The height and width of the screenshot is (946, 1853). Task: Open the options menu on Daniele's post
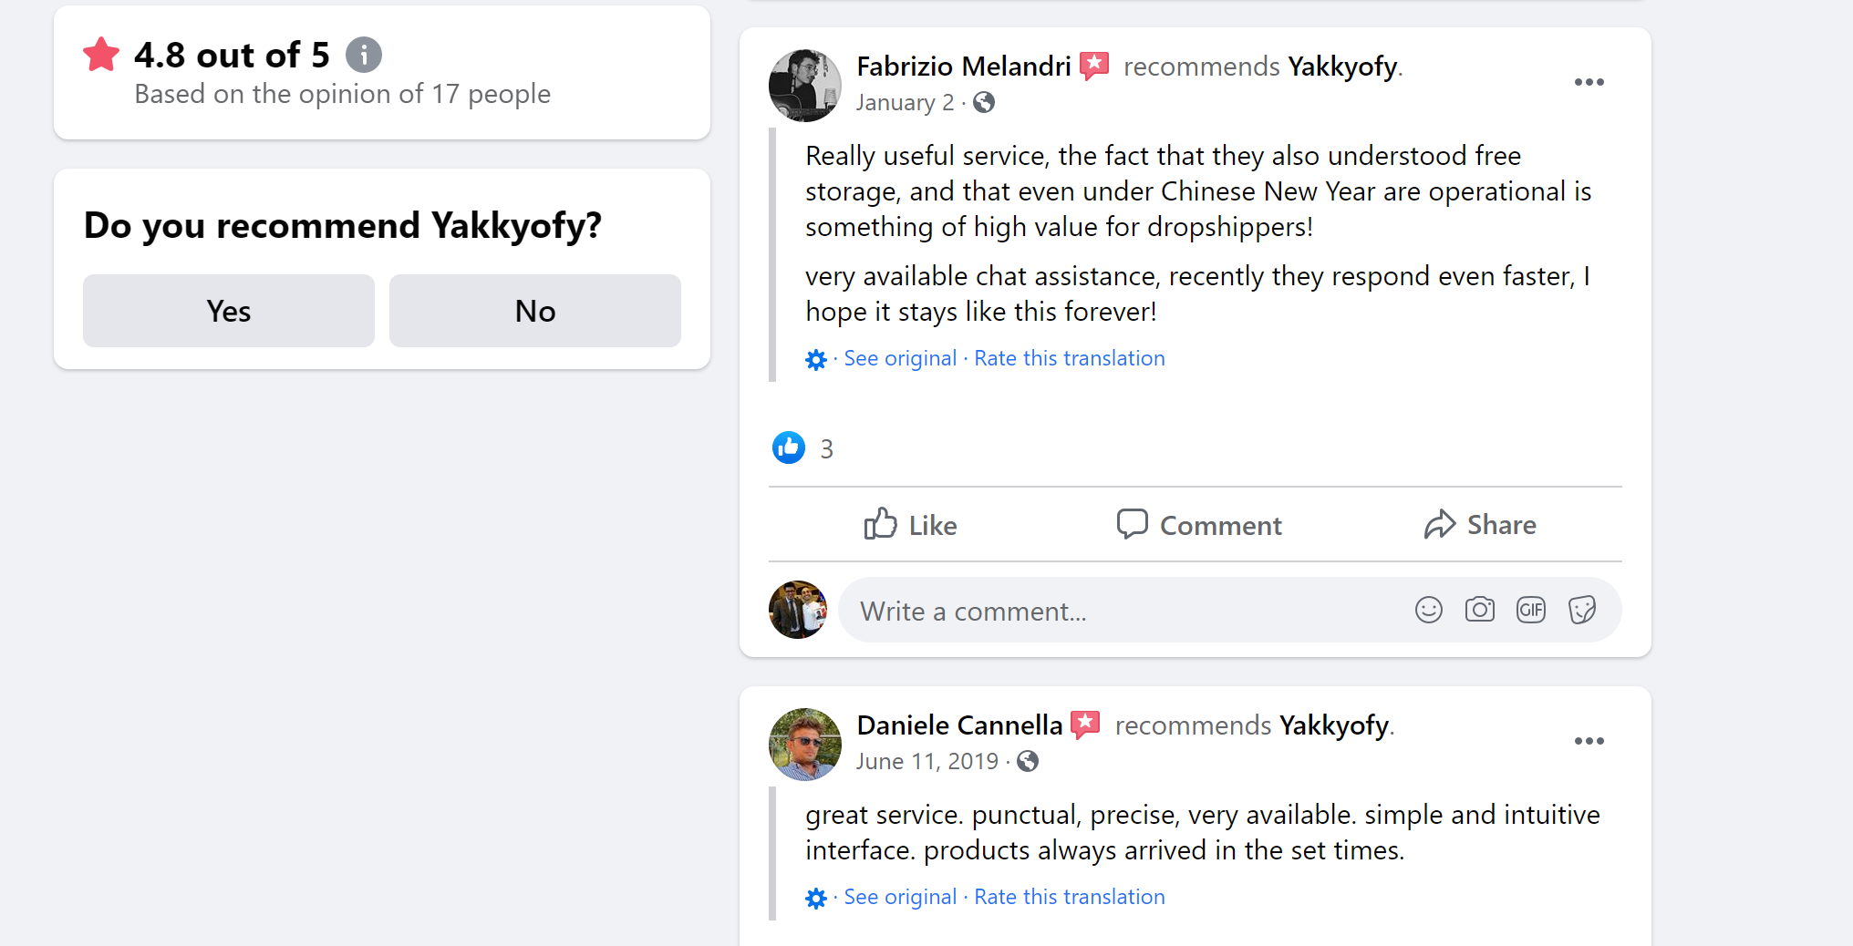pyautogui.click(x=1589, y=741)
